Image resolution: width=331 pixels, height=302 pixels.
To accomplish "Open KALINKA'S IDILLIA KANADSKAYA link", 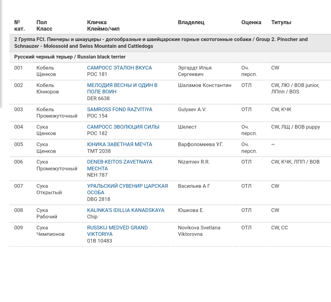I will coord(126,210).
